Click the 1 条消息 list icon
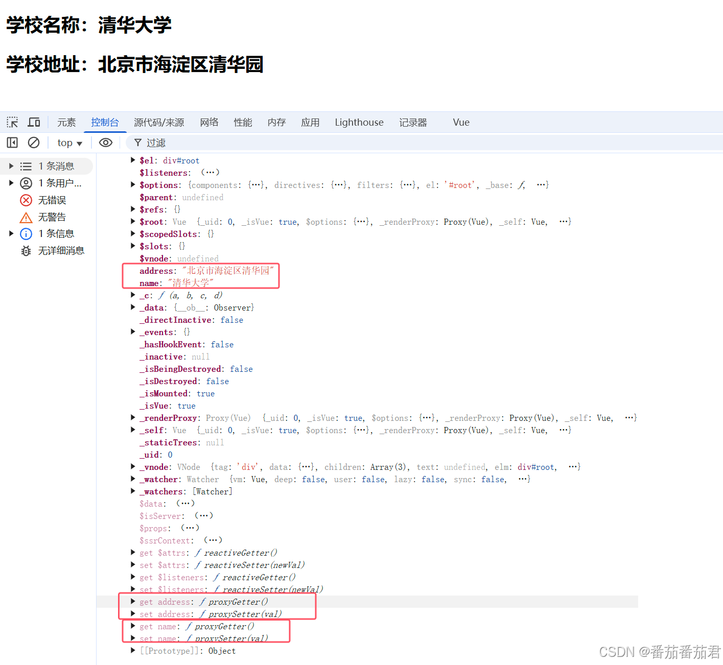This screenshot has width=723, height=665. [26, 165]
